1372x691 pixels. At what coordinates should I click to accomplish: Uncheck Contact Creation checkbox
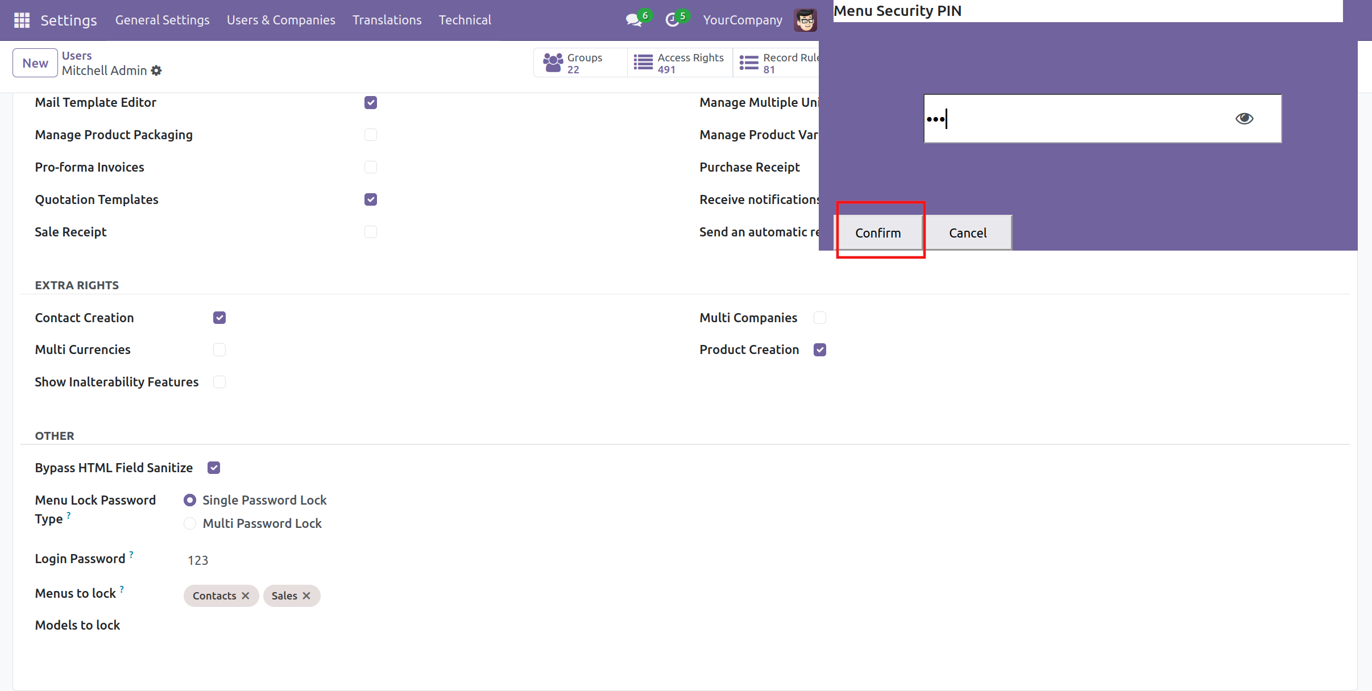(x=219, y=318)
